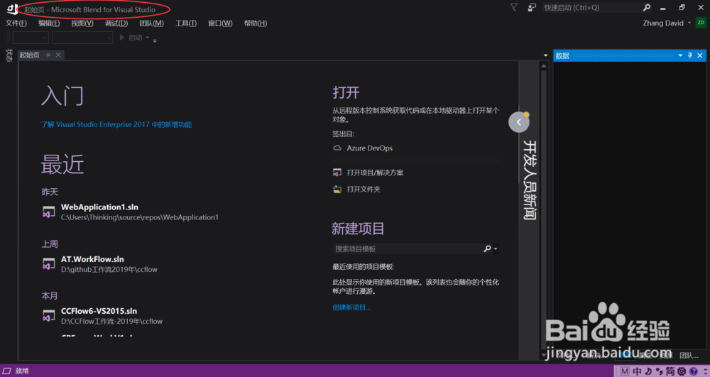The width and height of the screenshot is (710, 377).
Task: Open the 视图(V) menu
Action: (x=82, y=23)
